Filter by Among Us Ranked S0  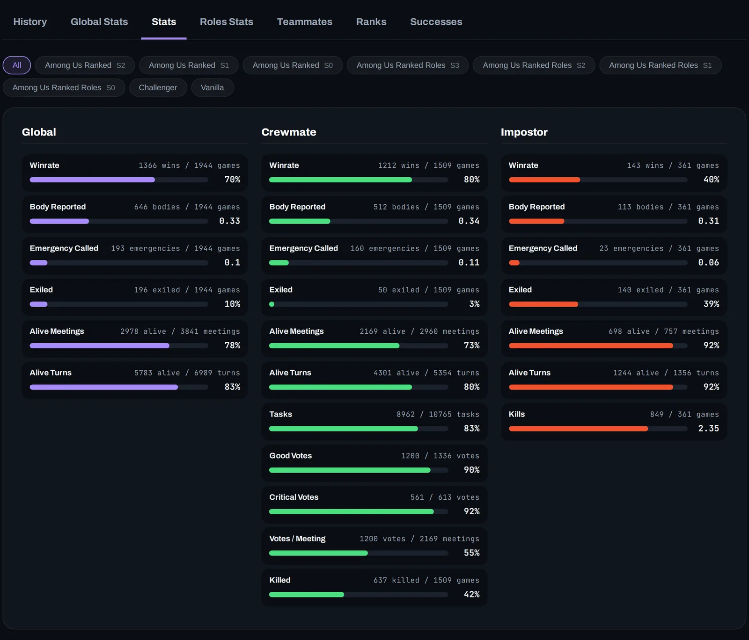[293, 65]
